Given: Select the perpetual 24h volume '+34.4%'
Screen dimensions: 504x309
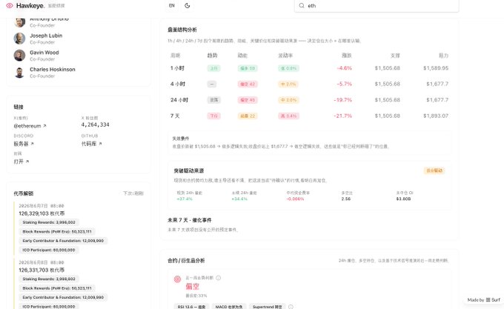Looking at the screenshot, I should (x=239, y=199).
